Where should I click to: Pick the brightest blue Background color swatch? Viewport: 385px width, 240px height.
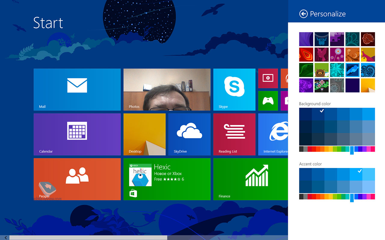pyautogui.click(x=369, y=114)
